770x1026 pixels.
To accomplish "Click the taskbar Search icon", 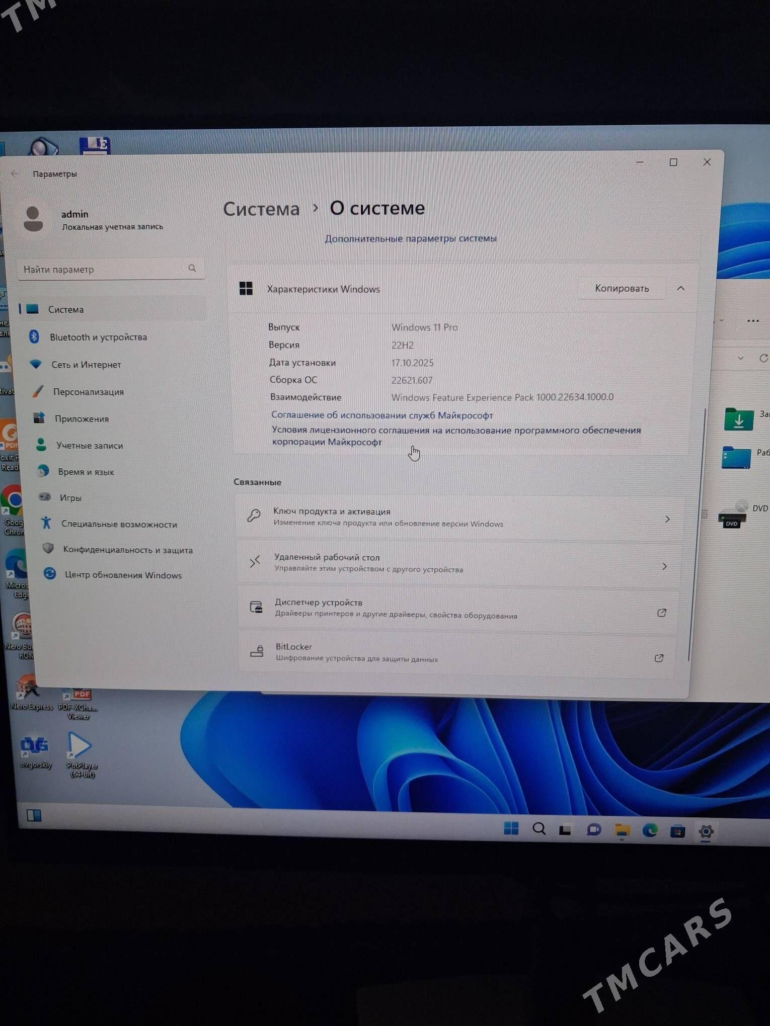I will pyautogui.click(x=539, y=828).
